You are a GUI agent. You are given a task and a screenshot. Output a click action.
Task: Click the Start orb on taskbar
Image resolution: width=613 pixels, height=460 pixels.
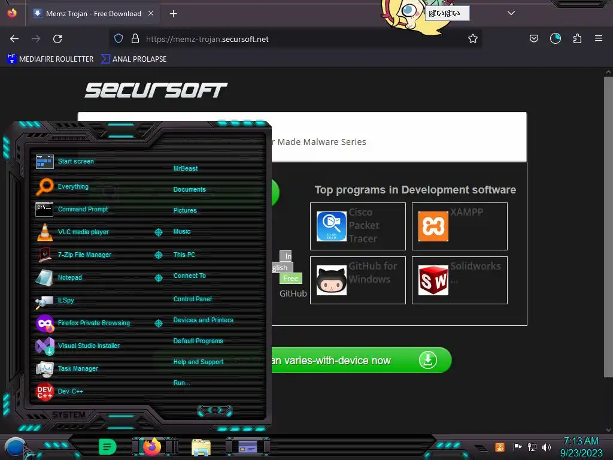[x=16, y=448]
